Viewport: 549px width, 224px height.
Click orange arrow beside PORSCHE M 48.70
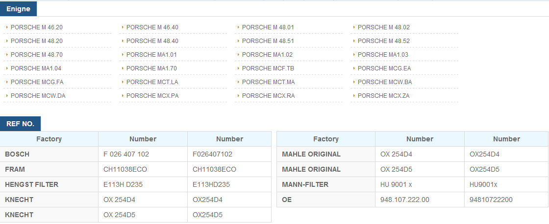pyautogui.click(x=7, y=54)
